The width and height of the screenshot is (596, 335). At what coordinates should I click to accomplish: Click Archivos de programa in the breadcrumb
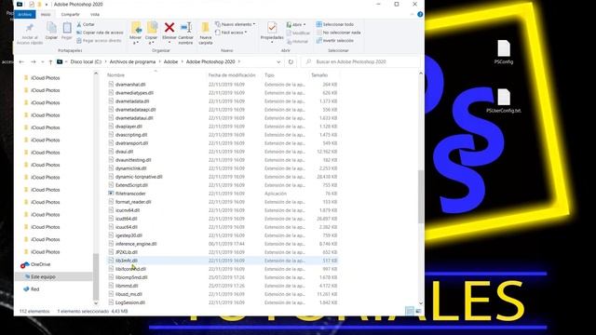[x=132, y=61]
